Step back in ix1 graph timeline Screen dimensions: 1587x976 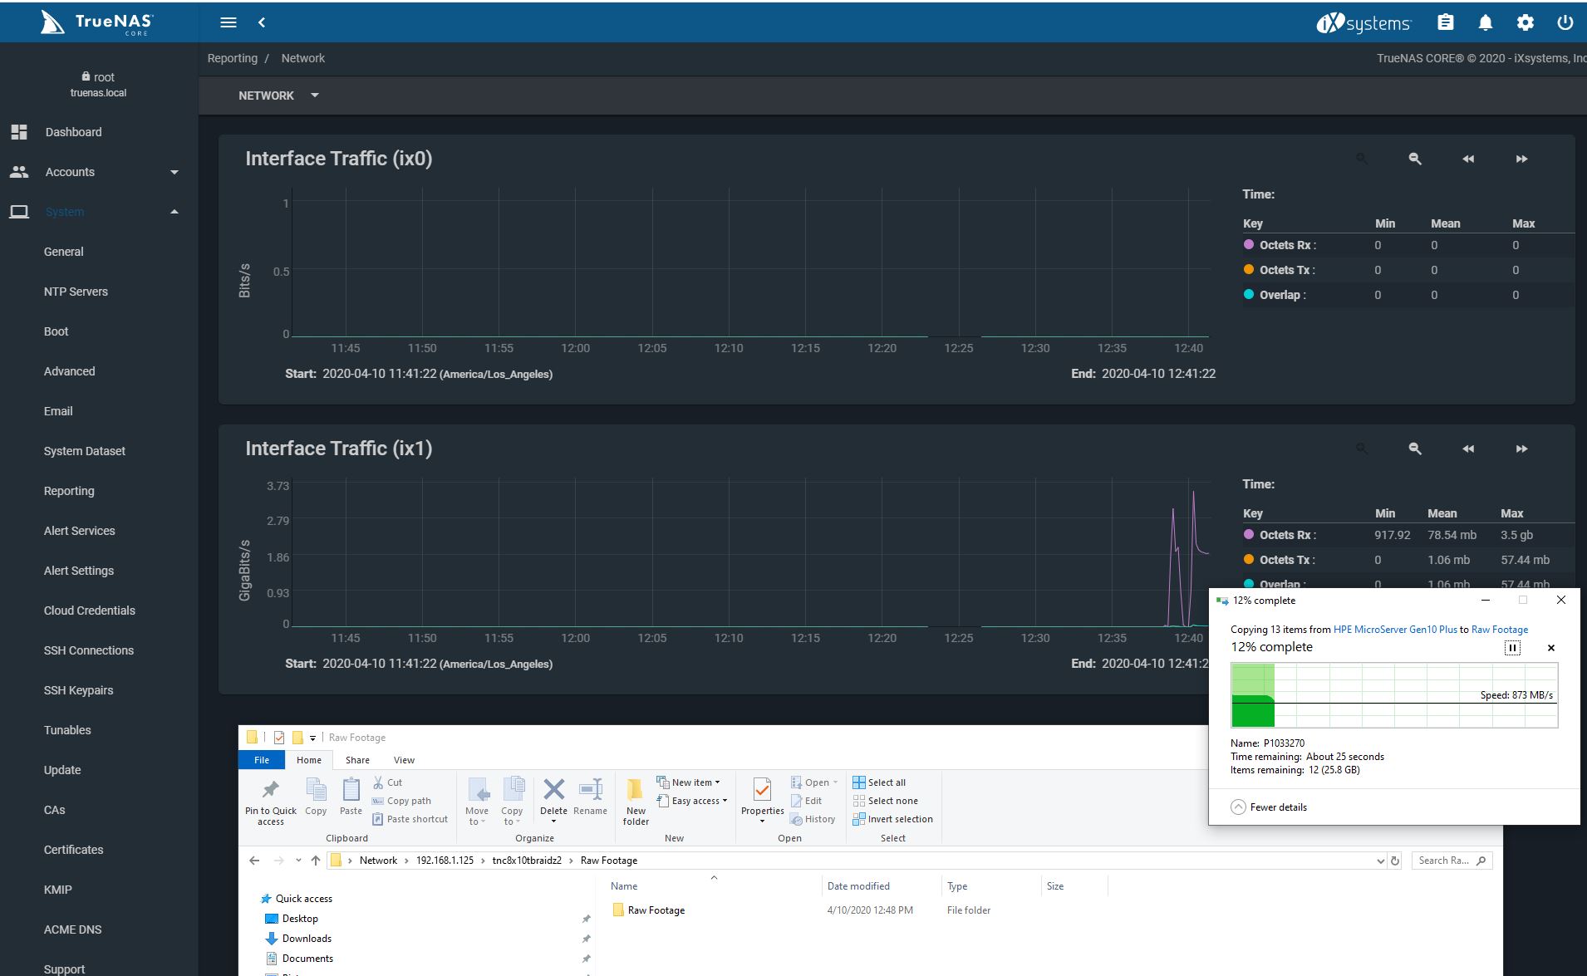tap(1467, 449)
